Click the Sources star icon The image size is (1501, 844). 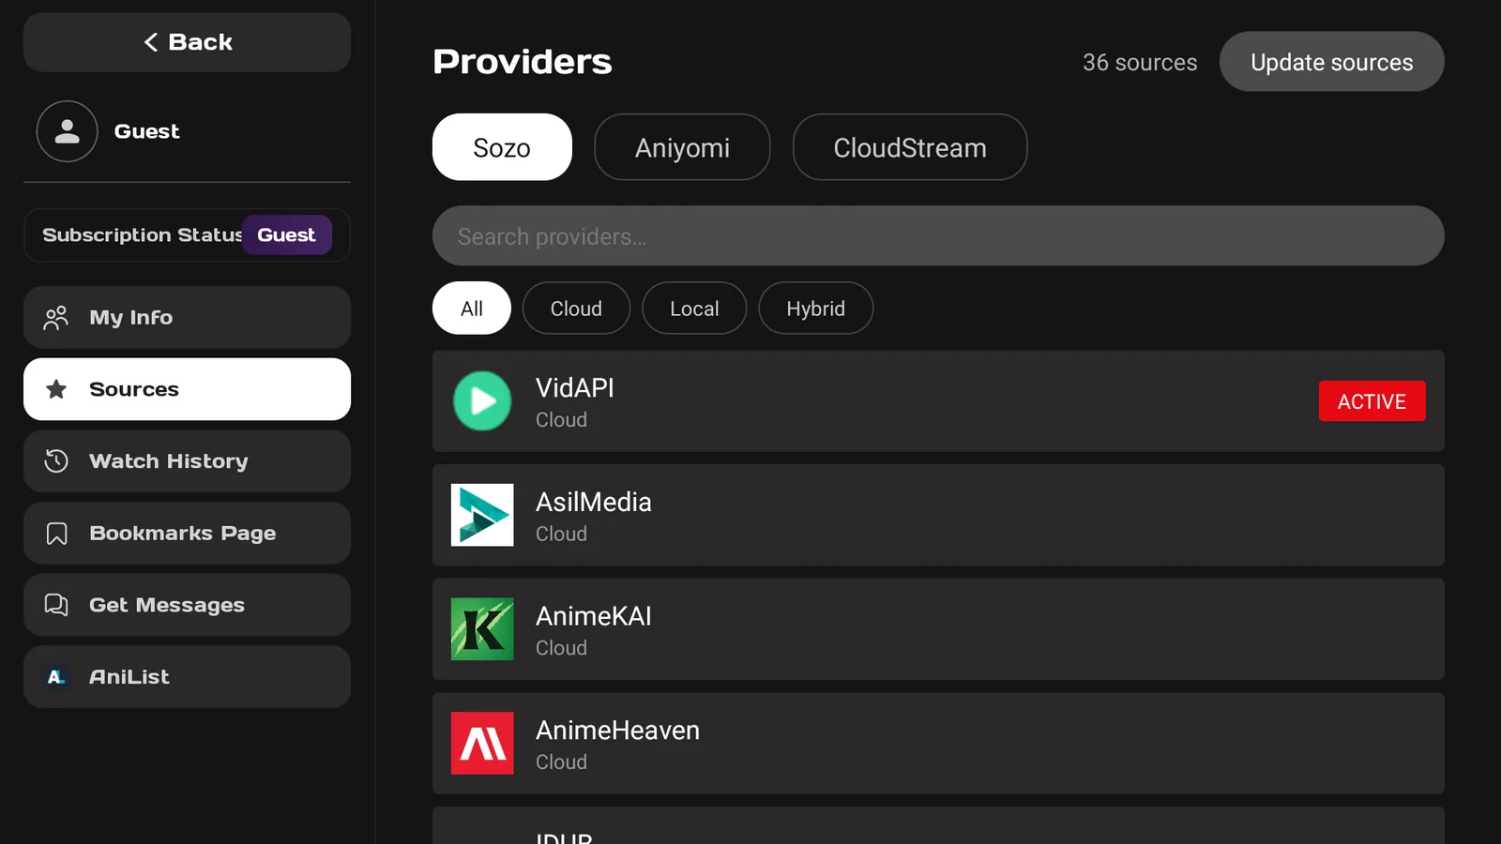(x=56, y=389)
